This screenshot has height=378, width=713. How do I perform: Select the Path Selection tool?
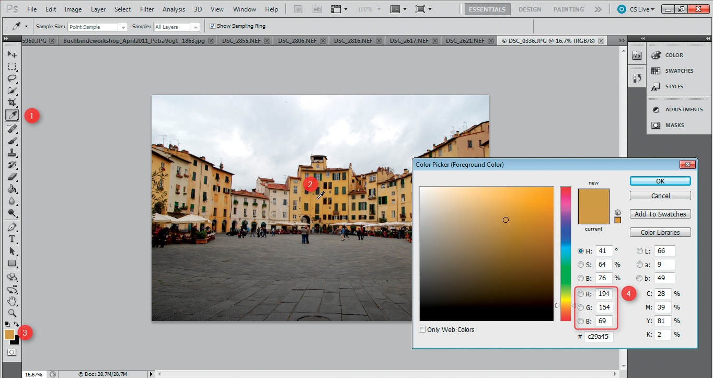[x=12, y=251]
